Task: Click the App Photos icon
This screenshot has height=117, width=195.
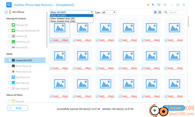Action: (13, 77)
